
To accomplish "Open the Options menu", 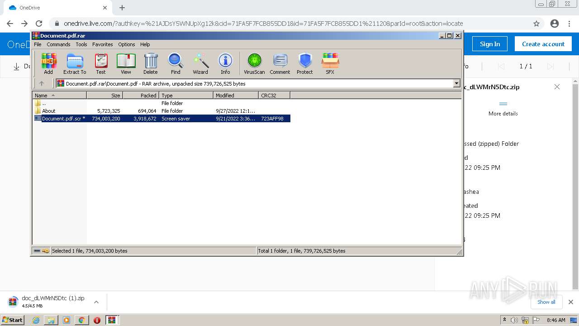I will 127,44.
